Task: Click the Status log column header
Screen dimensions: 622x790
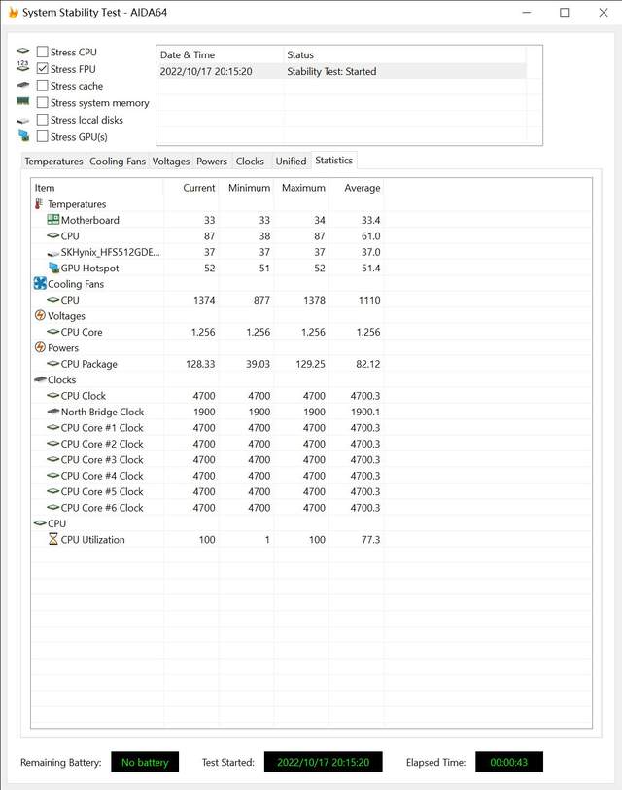Action: click(404, 54)
